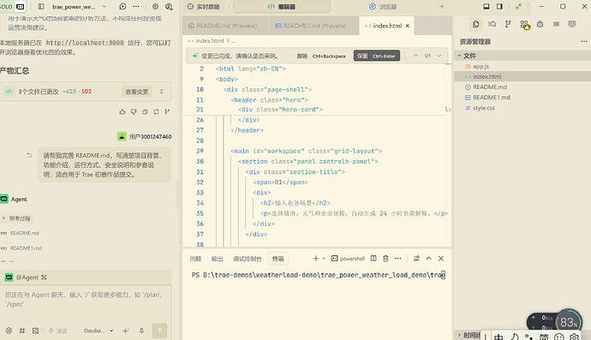Open the Douba model selector dropdown
591x340 pixels.
[98, 331]
